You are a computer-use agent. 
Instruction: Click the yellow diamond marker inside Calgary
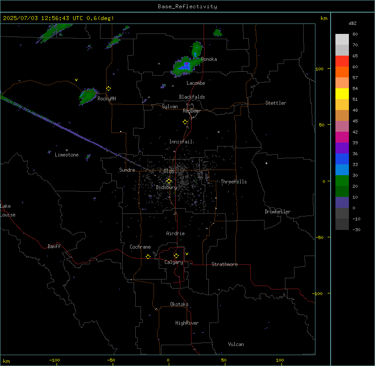coord(176,256)
